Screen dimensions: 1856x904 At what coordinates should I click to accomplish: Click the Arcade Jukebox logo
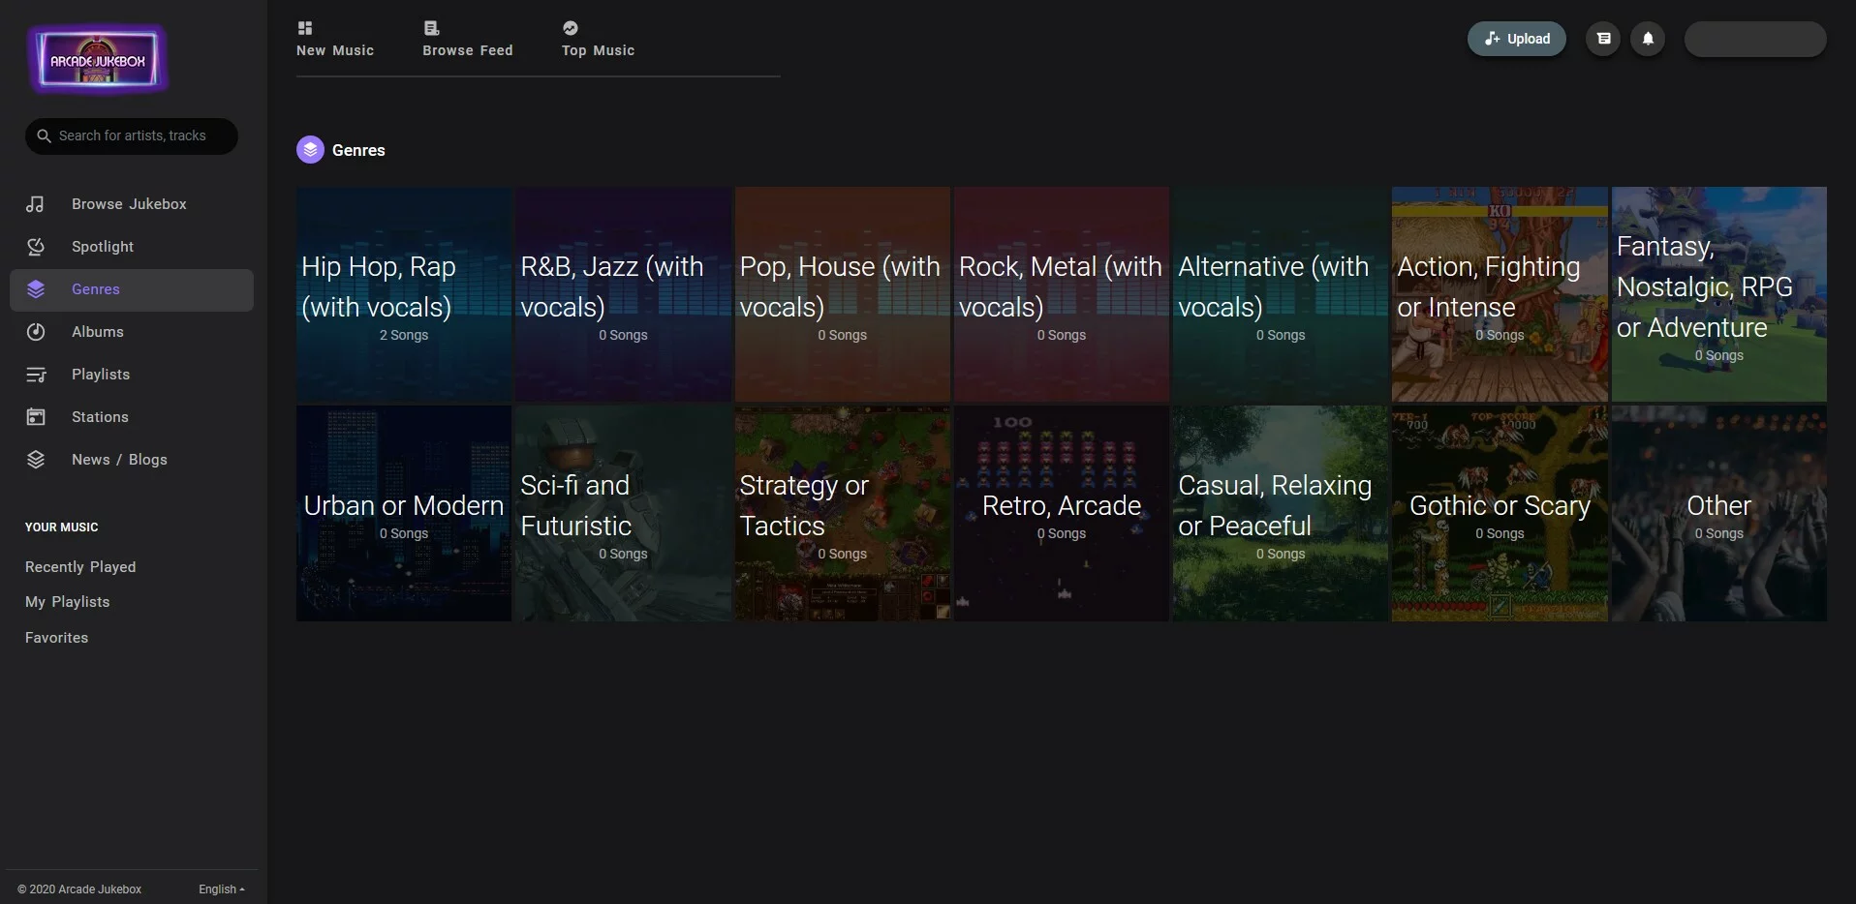[x=98, y=60]
